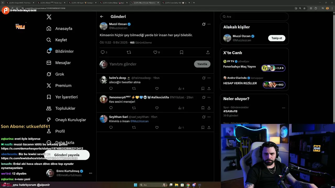Click Takip et to follow Muzzi Ozcan
The image size is (335, 188).
click(x=277, y=38)
